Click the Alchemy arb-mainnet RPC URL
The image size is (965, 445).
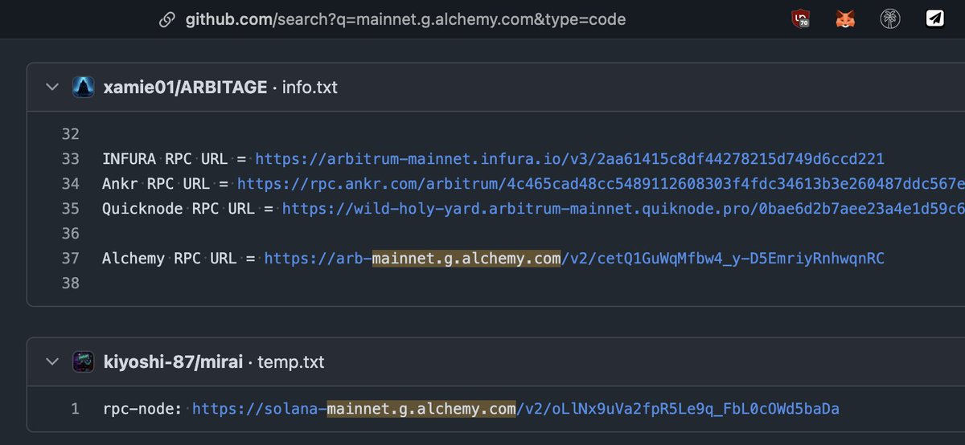tap(574, 259)
